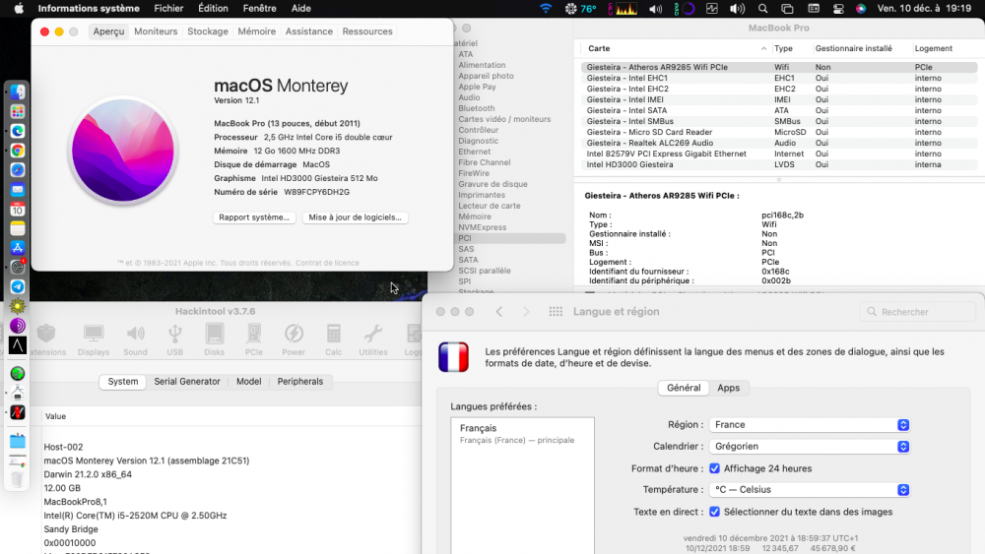Launch Safari from the Dock
985x554 pixels.
18,169
